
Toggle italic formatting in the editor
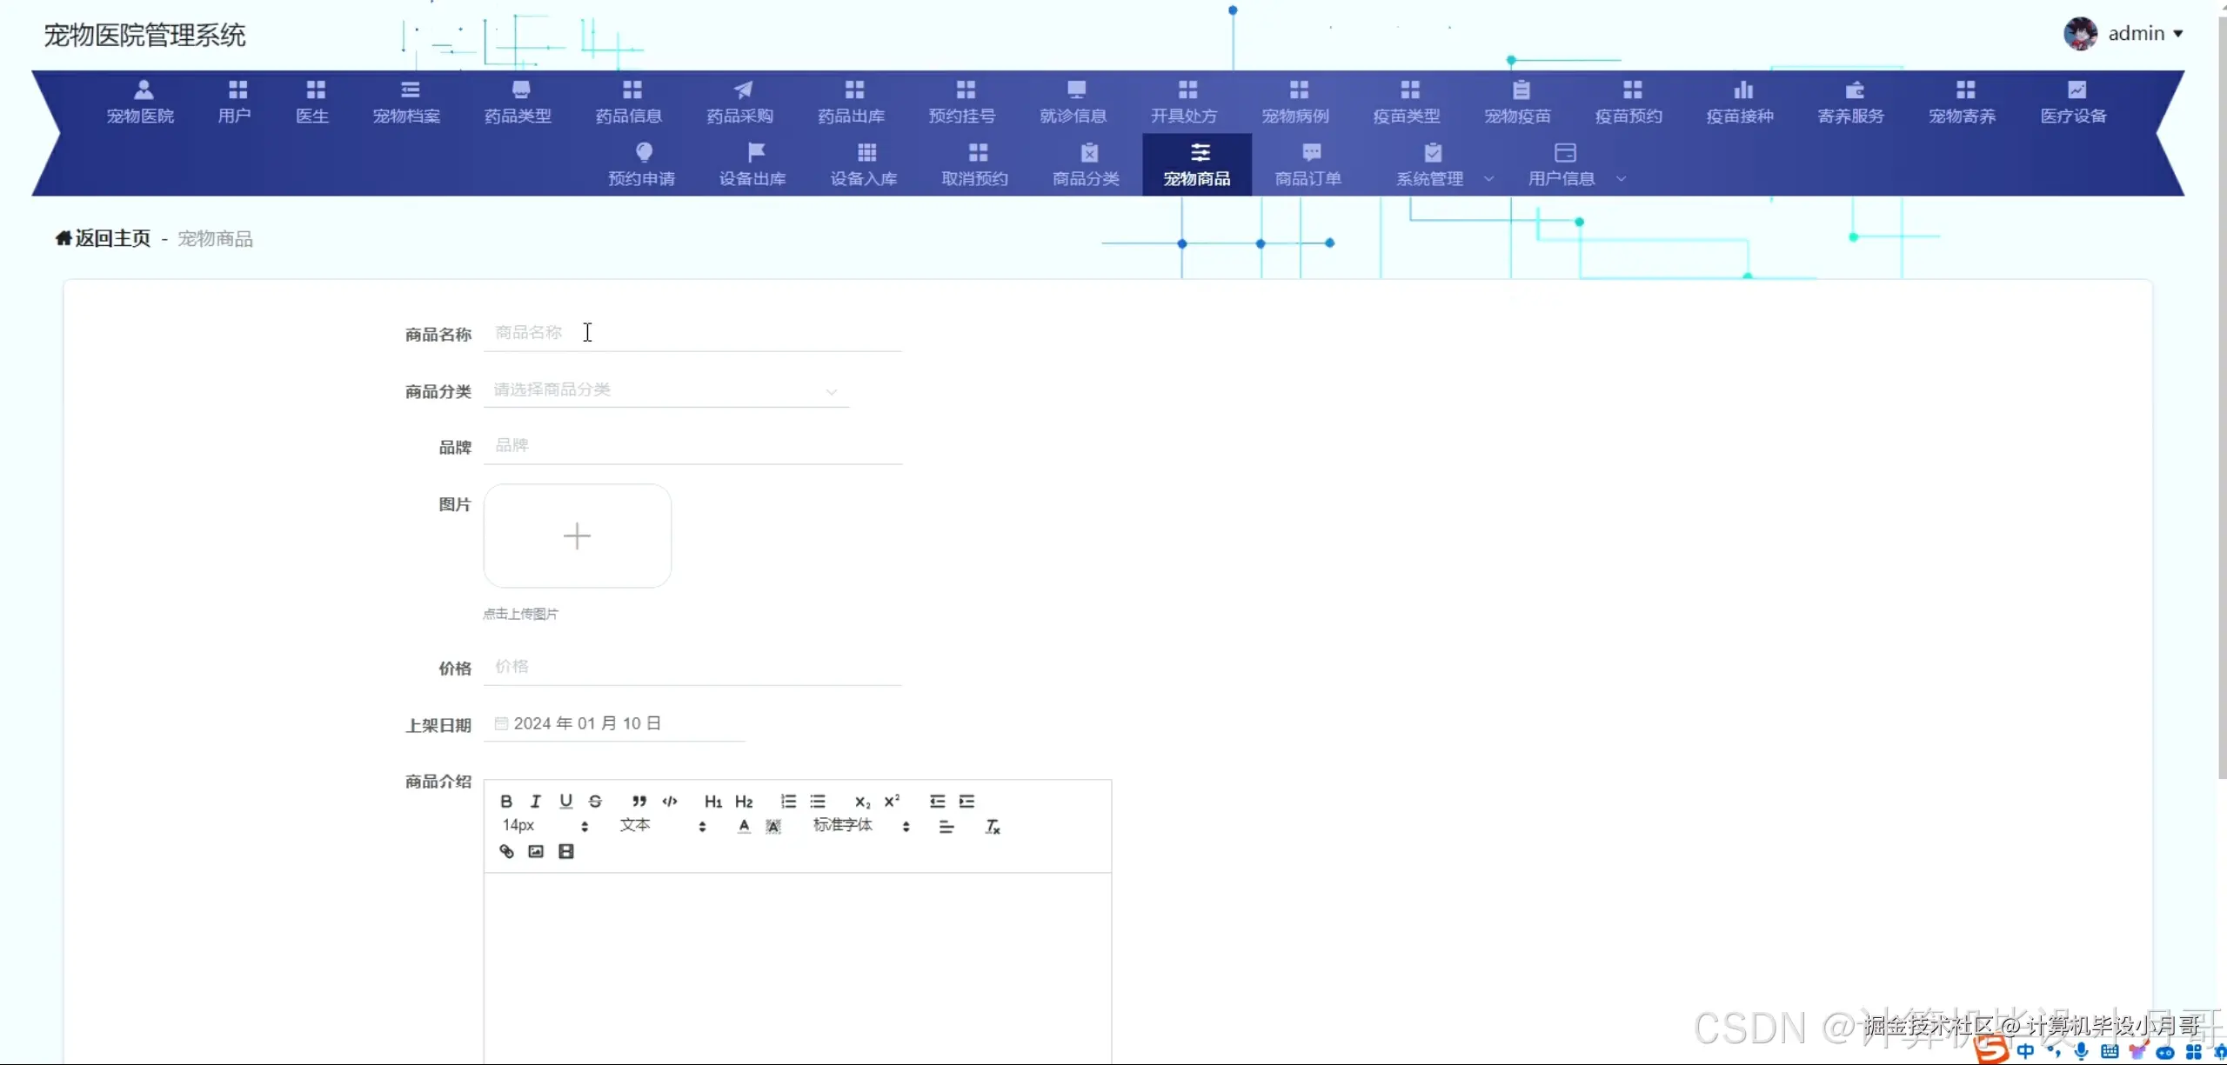tap(536, 801)
